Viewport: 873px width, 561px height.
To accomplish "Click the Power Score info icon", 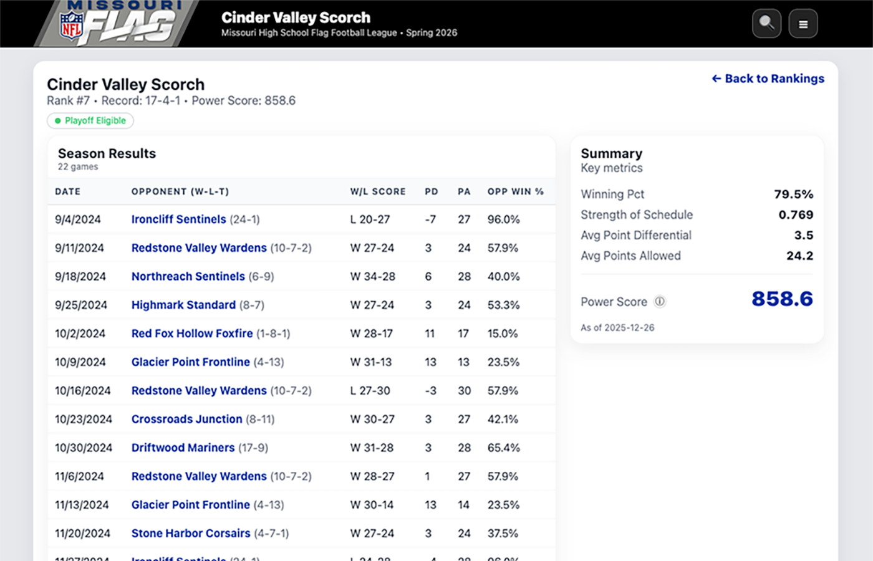I will [x=660, y=301].
